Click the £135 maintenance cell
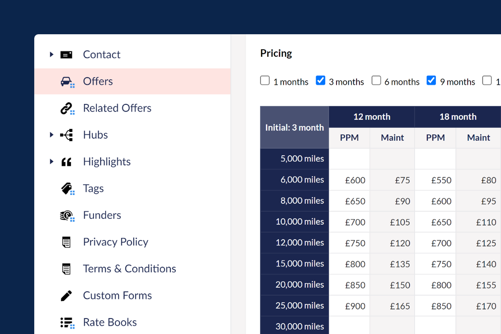 pos(392,264)
